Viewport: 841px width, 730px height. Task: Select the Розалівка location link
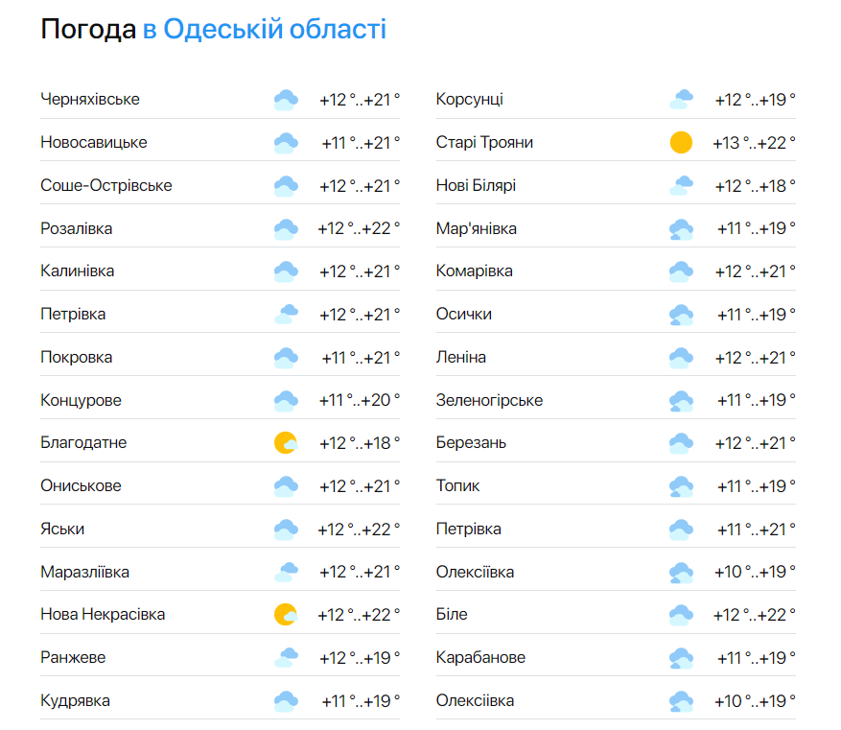click(x=77, y=228)
